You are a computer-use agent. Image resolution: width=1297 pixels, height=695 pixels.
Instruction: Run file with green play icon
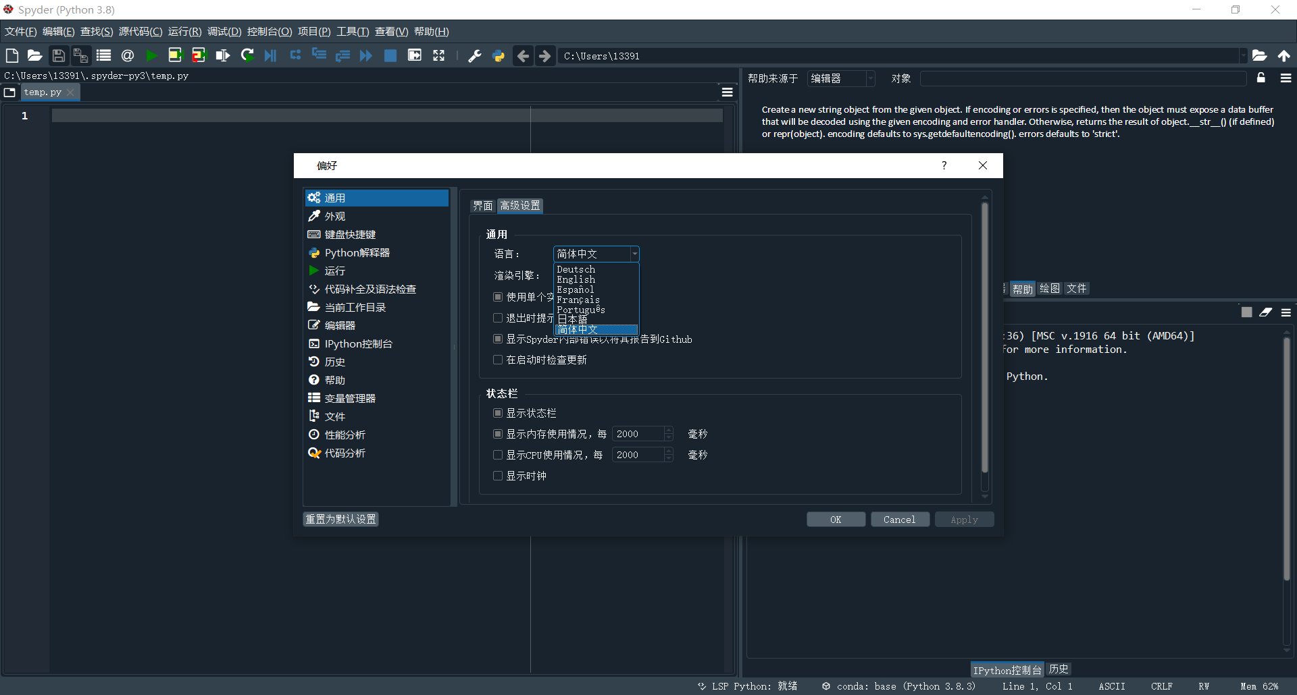151,55
